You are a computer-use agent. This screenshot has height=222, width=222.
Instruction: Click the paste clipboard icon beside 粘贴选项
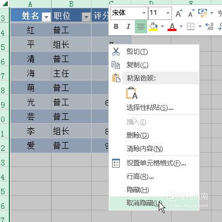[116, 78]
